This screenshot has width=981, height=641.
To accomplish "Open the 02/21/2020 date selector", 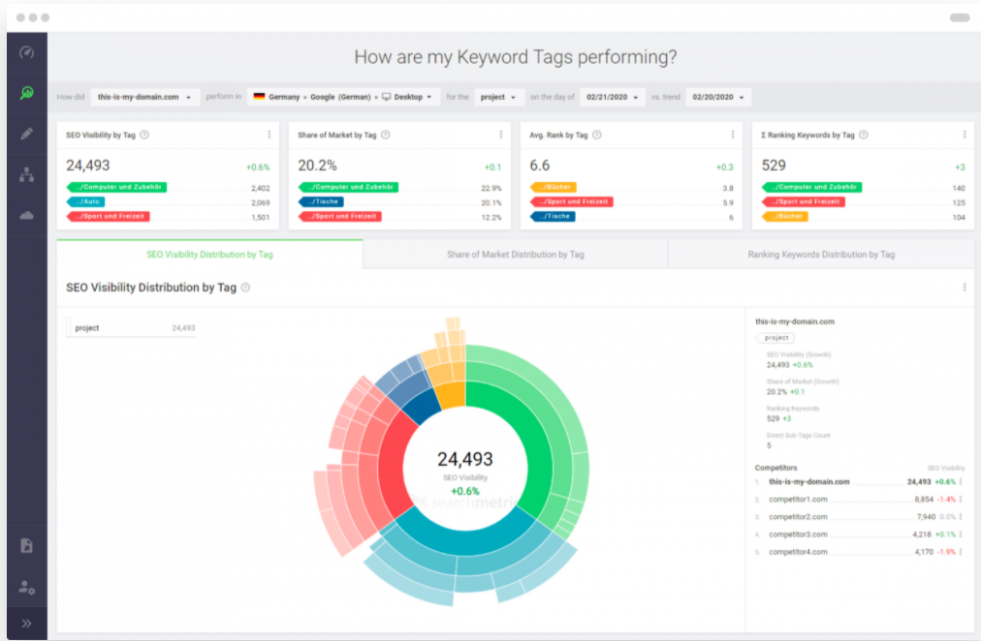I will [612, 97].
